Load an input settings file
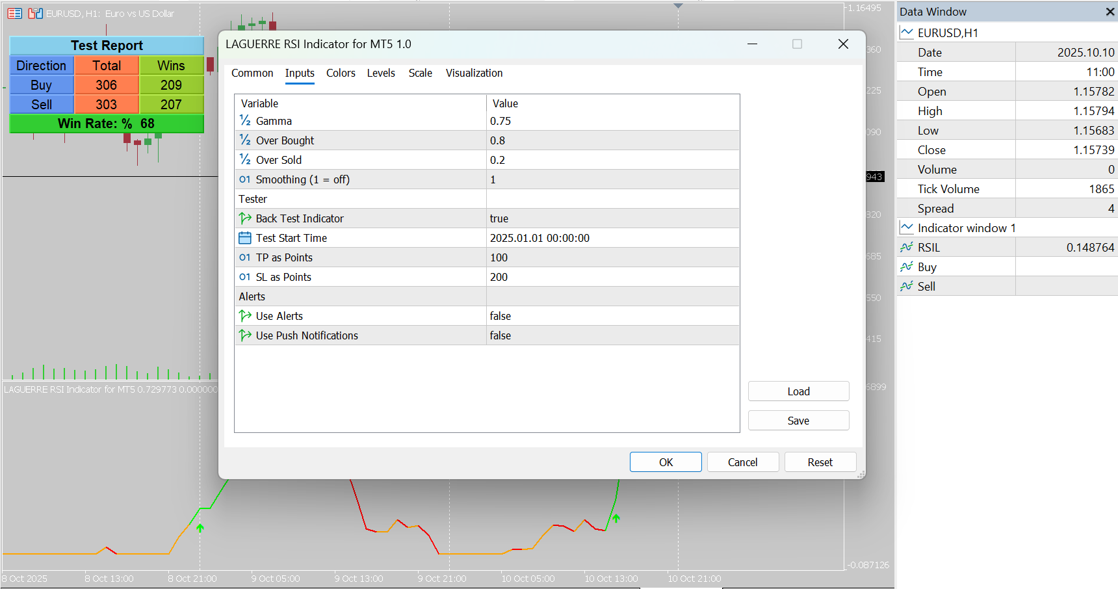This screenshot has width=1118, height=589. tap(799, 391)
